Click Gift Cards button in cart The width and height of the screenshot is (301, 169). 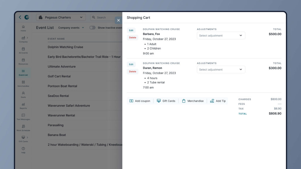(x=166, y=101)
